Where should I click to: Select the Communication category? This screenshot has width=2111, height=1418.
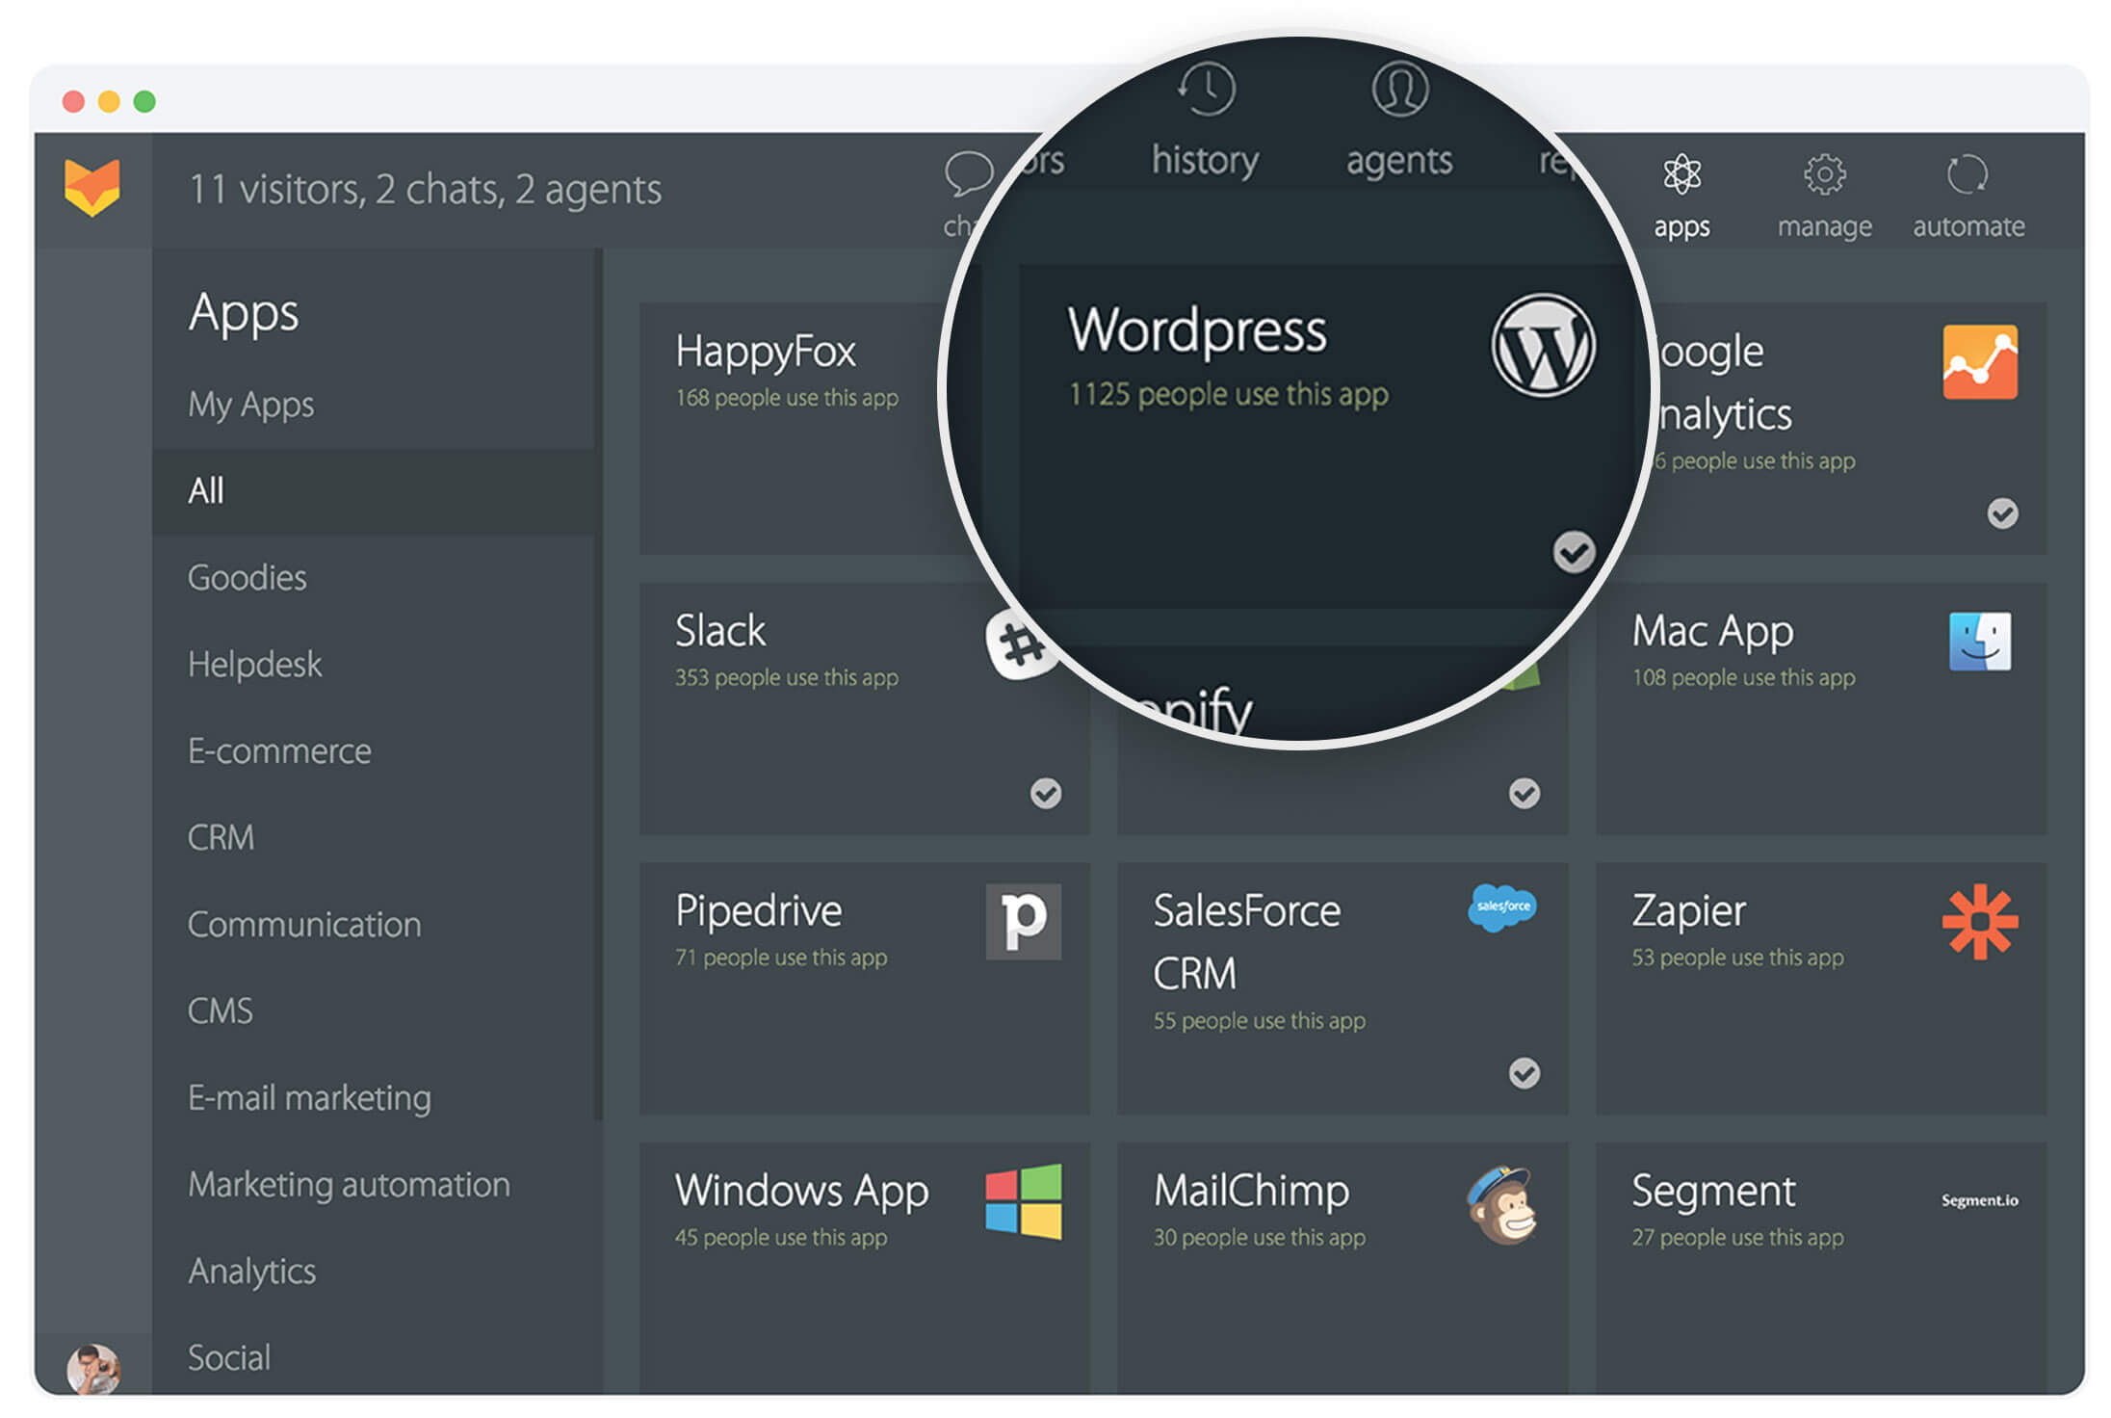click(304, 925)
